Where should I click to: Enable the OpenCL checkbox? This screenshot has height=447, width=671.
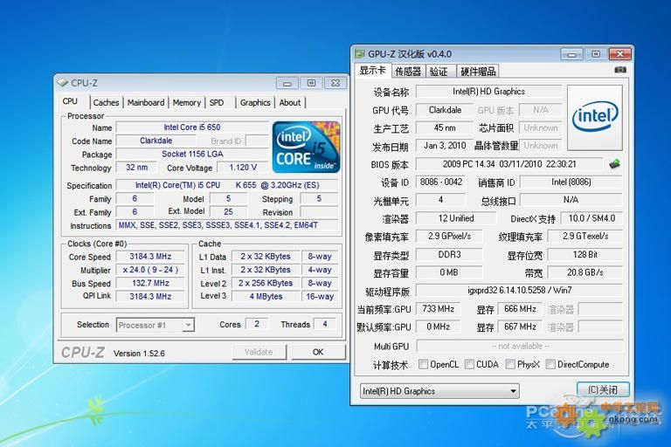tap(423, 364)
